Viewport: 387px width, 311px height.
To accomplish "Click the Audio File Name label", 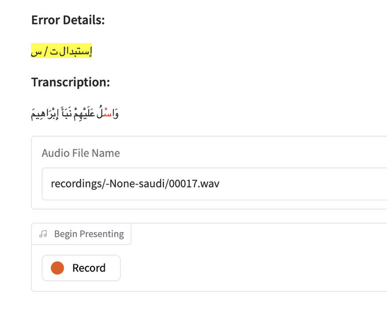I will pos(81,153).
